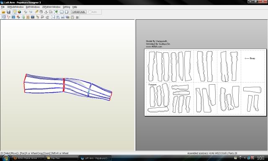Image resolution: width=268 pixels, height=161 pixels.
Task: Click the grid arrangement icon
Action: point(58,17)
